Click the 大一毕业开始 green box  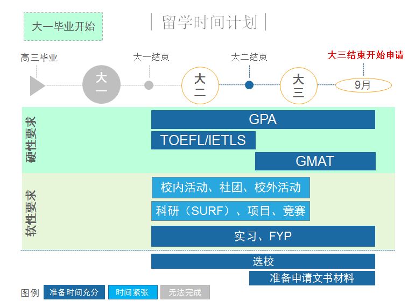tap(63, 26)
